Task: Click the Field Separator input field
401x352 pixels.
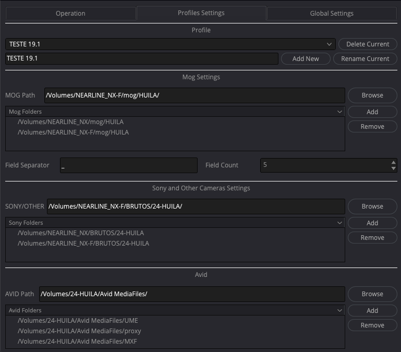Action: [128, 165]
